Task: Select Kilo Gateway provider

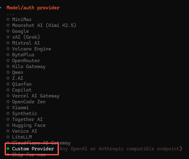Action: click(x=29, y=67)
